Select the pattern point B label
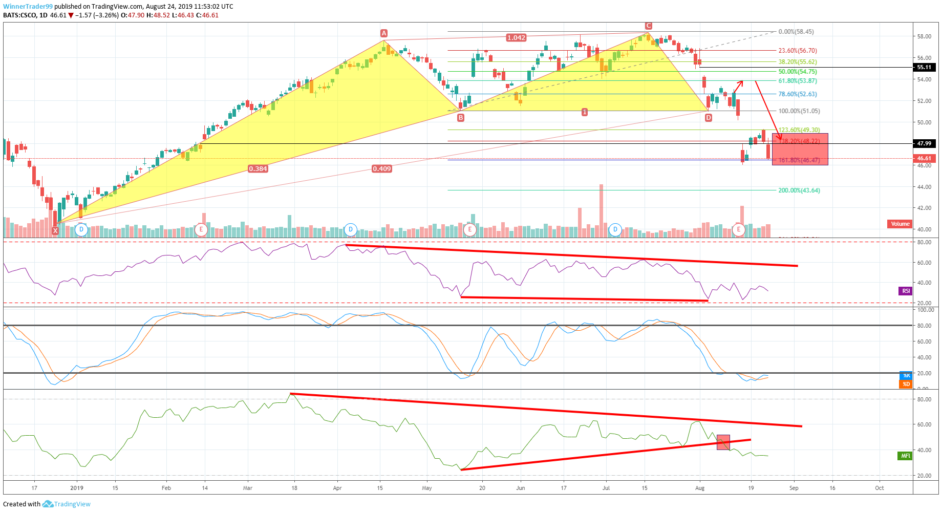Viewport: 942px width, 513px height. click(461, 118)
